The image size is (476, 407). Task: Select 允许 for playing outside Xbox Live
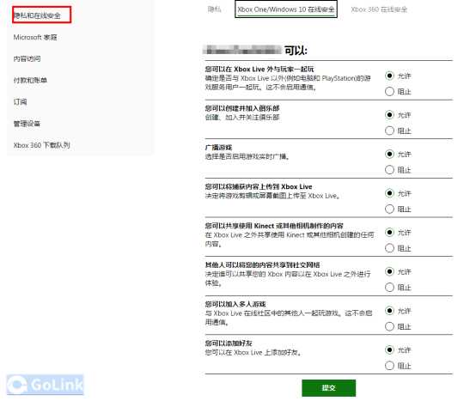point(389,76)
